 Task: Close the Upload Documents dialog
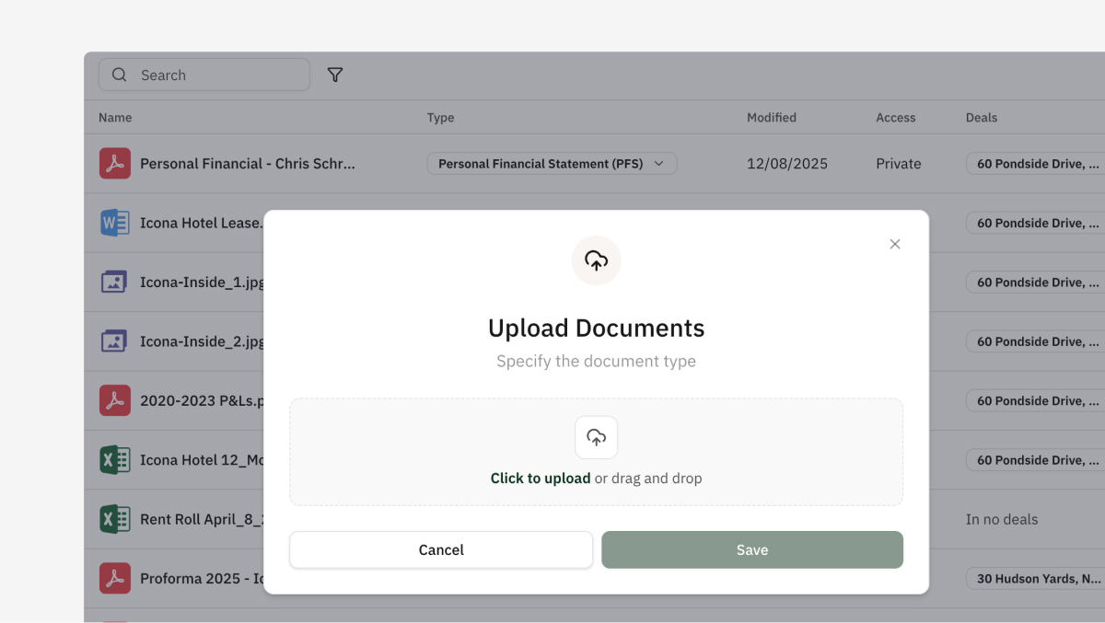tap(894, 244)
